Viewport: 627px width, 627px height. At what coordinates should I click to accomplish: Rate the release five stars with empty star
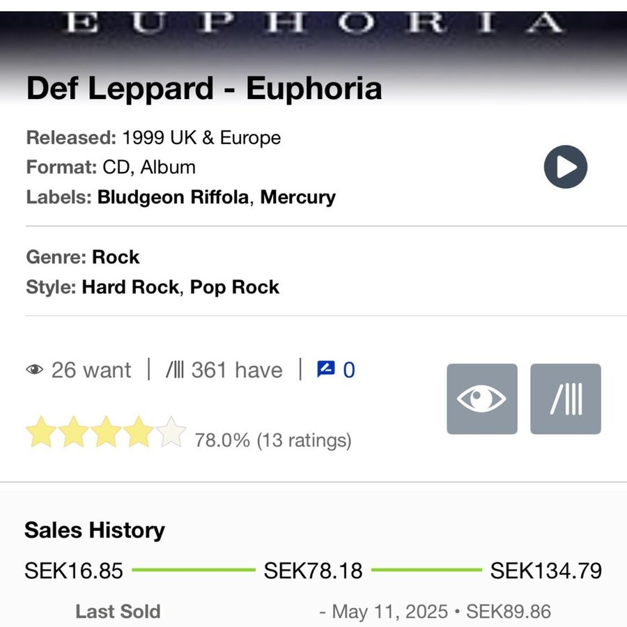[171, 431]
